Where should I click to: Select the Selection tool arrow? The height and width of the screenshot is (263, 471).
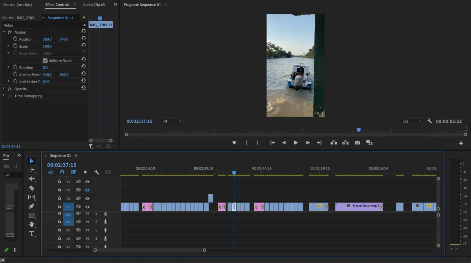click(32, 161)
